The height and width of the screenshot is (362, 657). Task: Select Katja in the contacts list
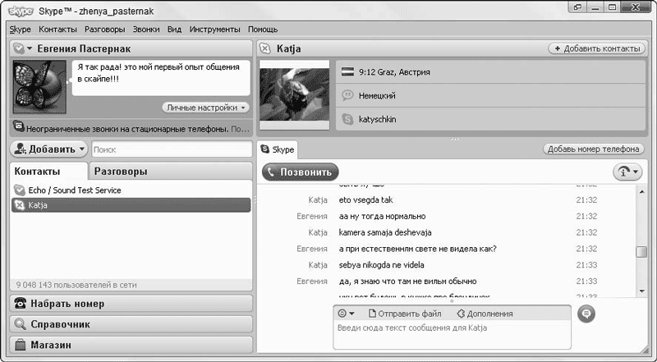point(37,205)
